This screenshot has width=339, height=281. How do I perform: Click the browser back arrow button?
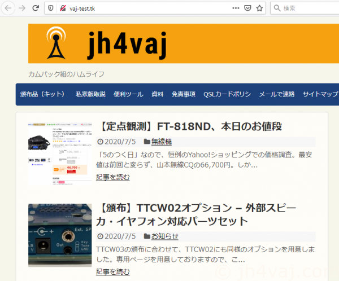point(7,8)
